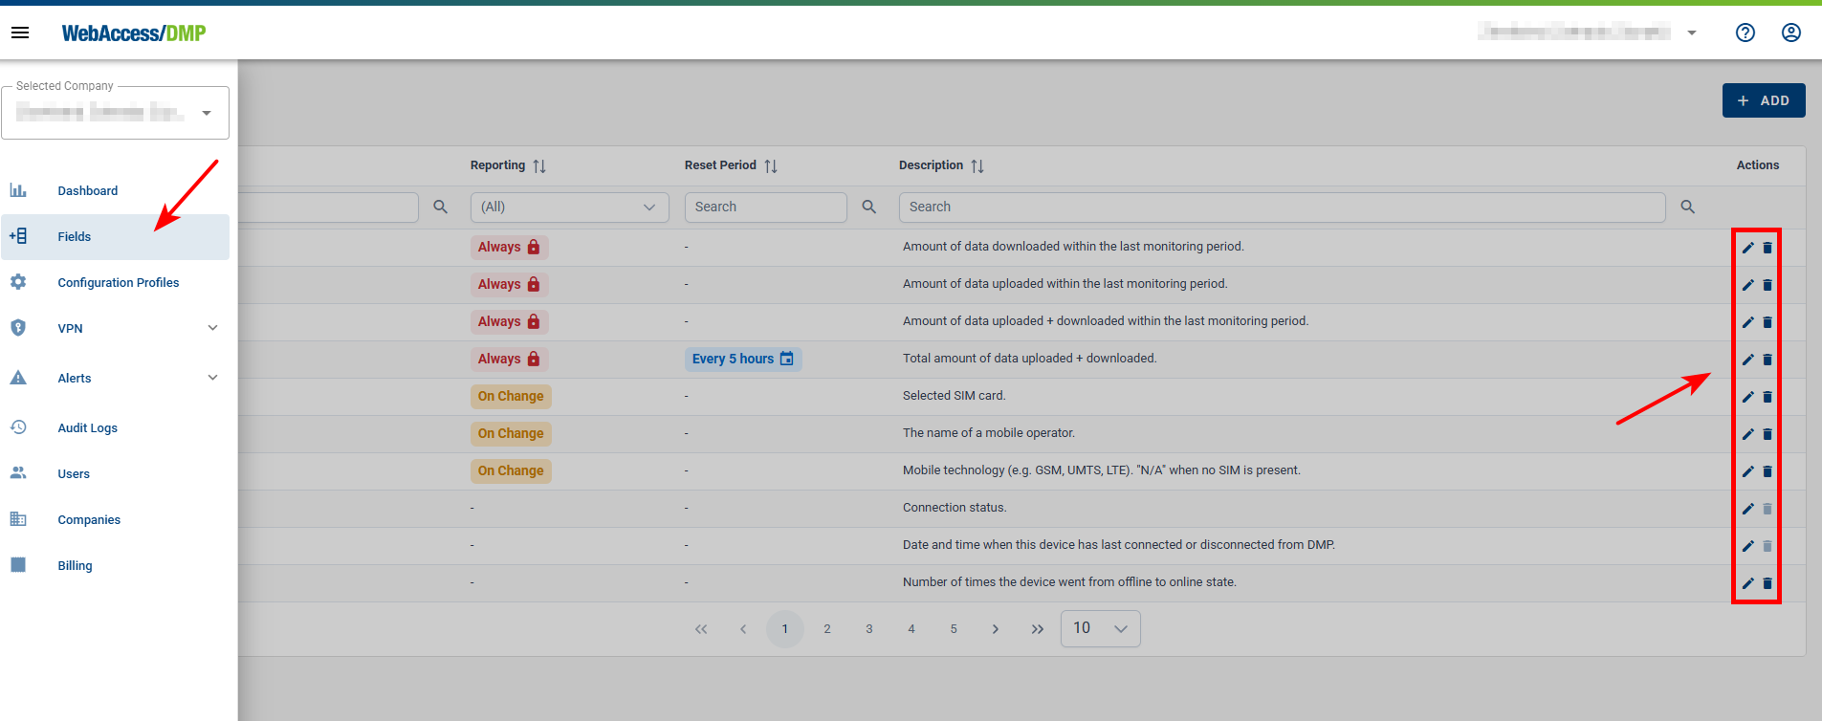The image size is (1822, 721).
Task: Open the Reporting filter (All) dropdown
Action: coord(569,208)
